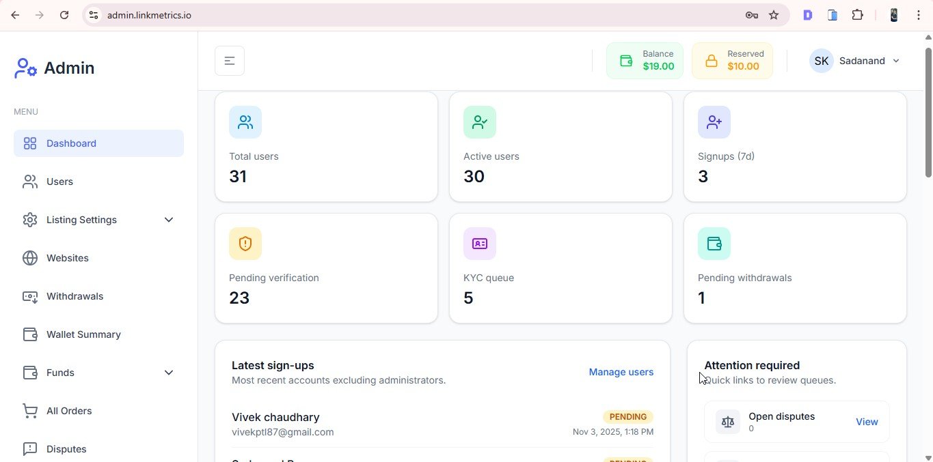Click the Open disputes scale icon

coord(728,422)
